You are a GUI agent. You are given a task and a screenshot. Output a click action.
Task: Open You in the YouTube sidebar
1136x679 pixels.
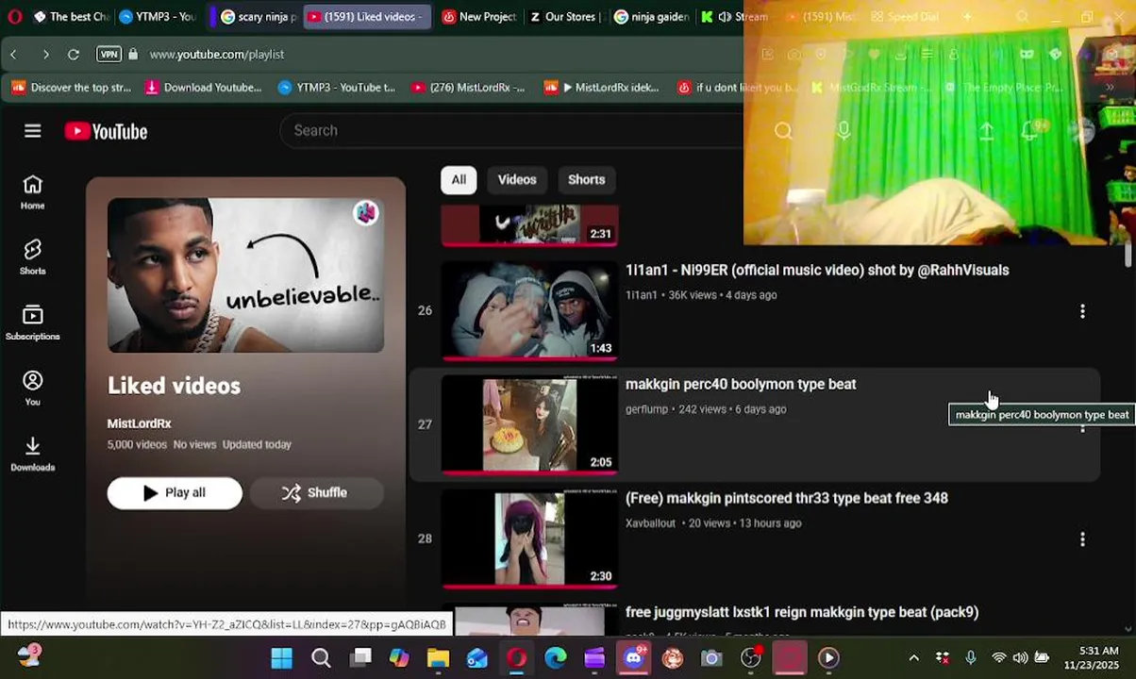coord(33,388)
